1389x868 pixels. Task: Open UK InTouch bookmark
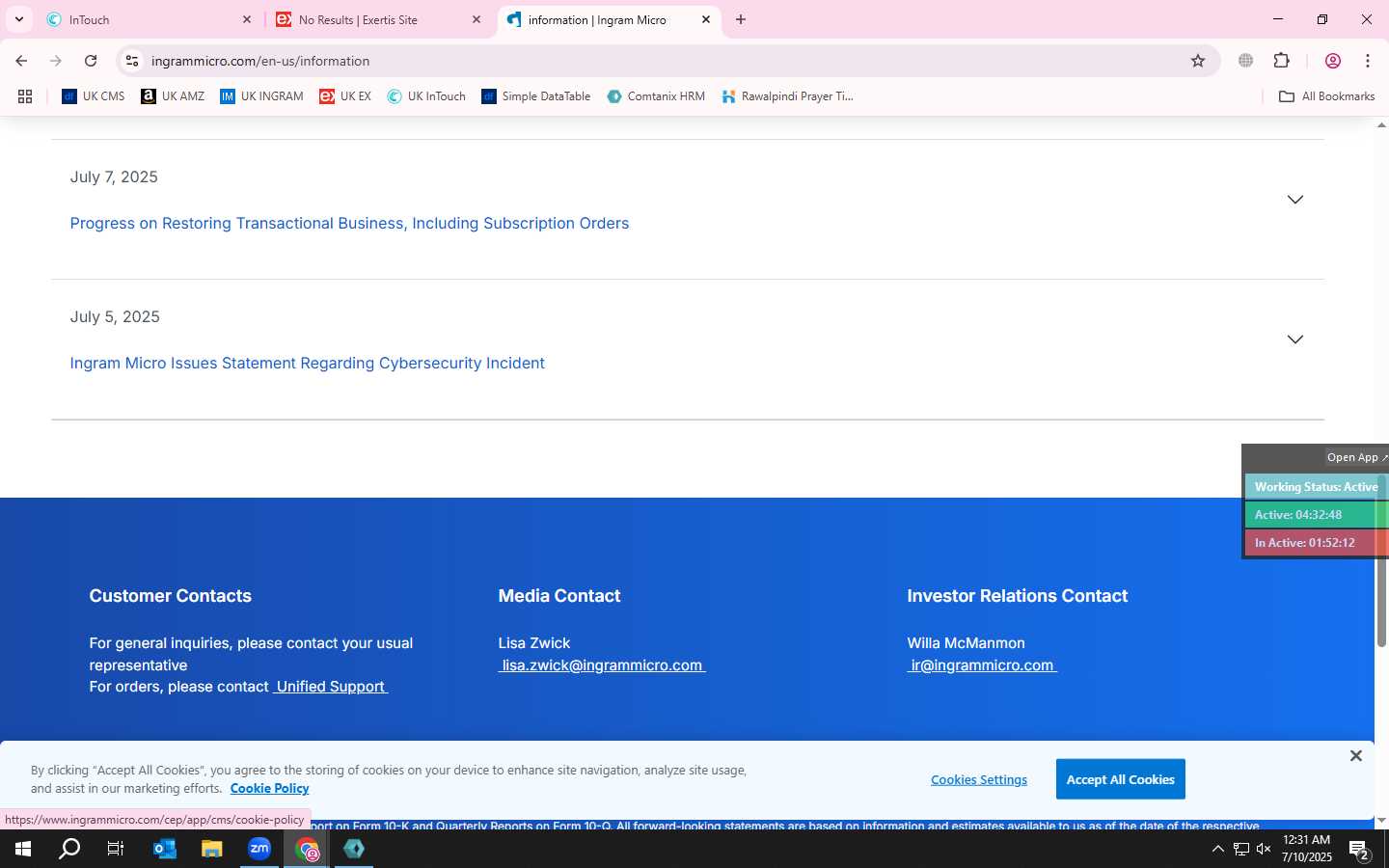tap(426, 96)
